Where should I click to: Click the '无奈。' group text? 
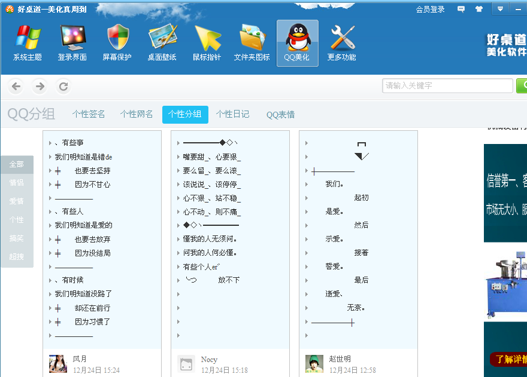coord(356,308)
